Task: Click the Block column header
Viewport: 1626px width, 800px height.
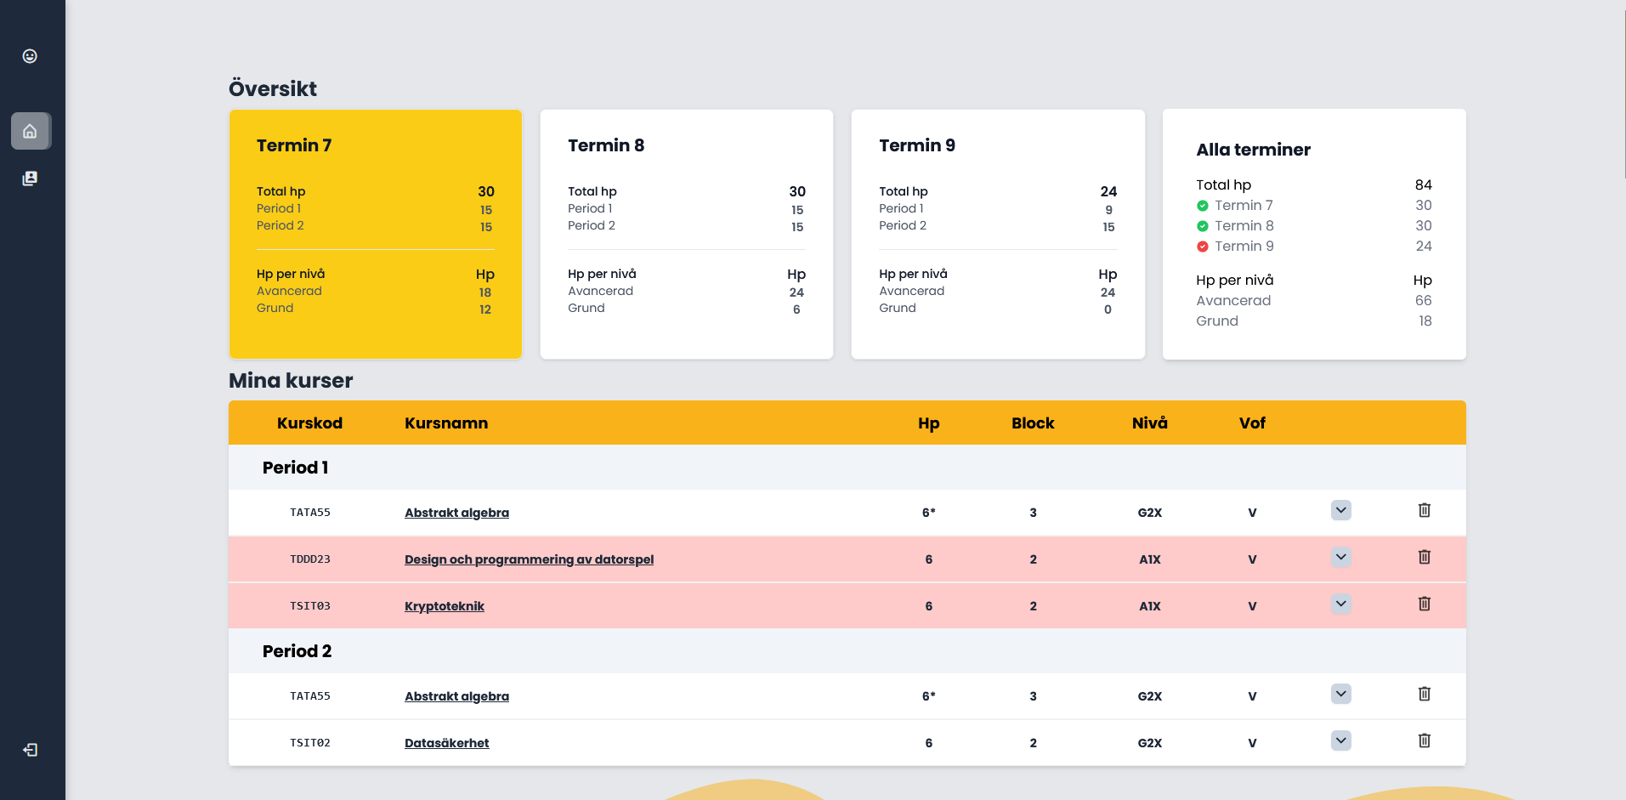Action: (1033, 423)
